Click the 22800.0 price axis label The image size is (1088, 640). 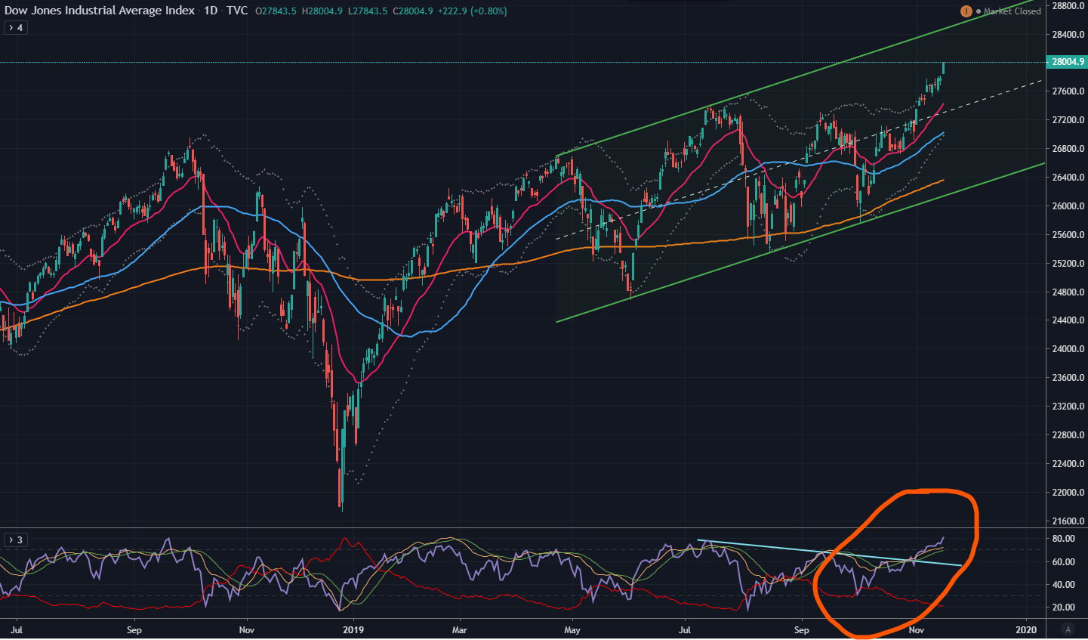coord(1068,435)
